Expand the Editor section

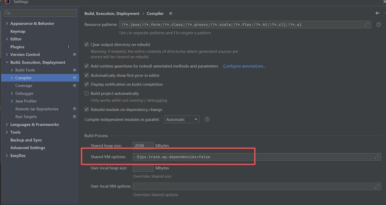pos(7,39)
